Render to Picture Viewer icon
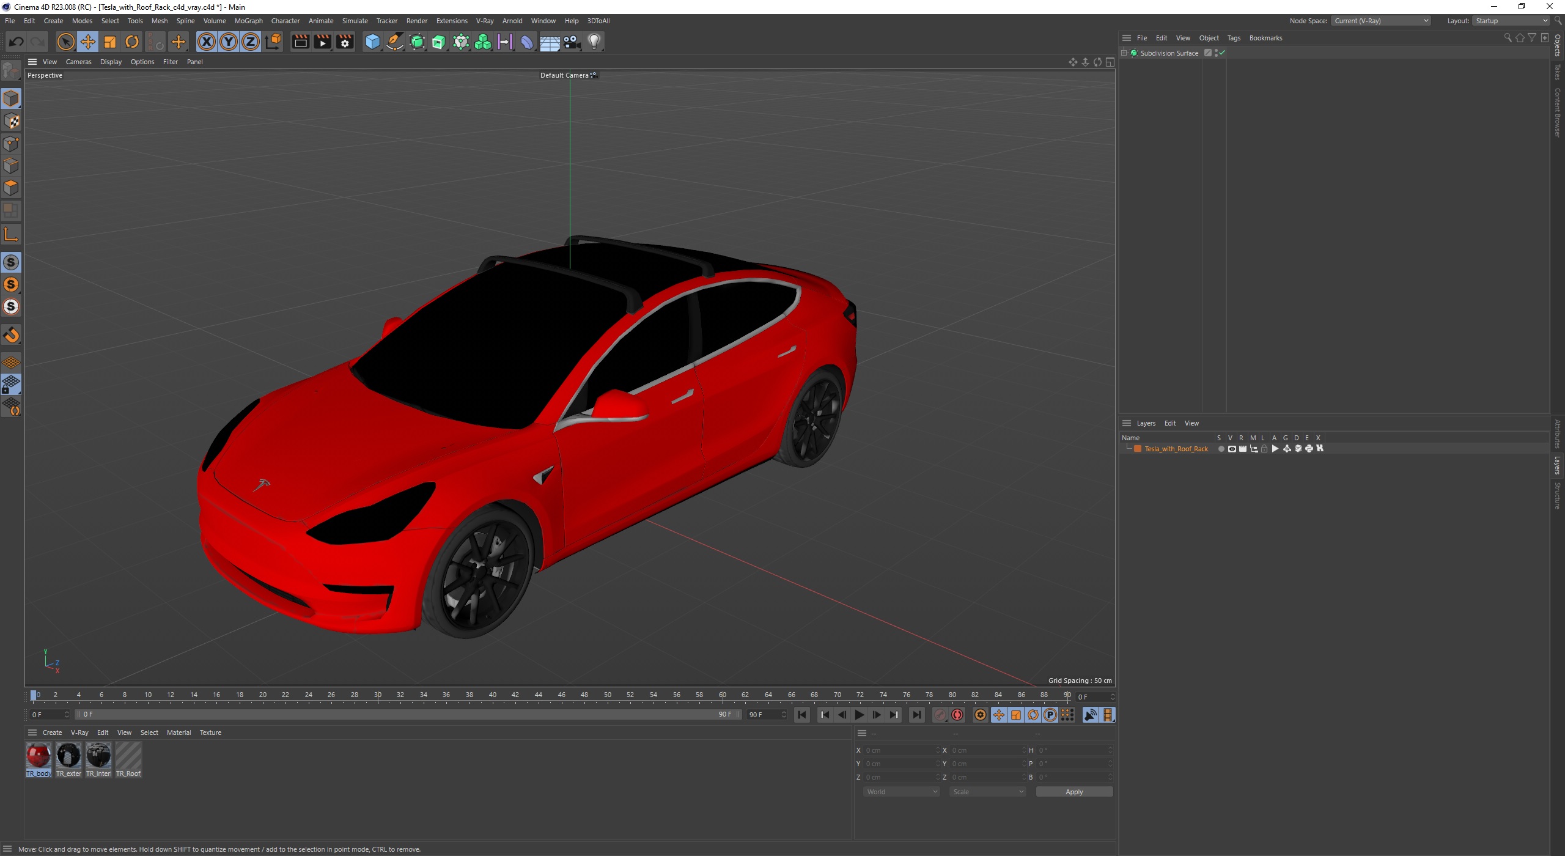 [x=322, y=42]
